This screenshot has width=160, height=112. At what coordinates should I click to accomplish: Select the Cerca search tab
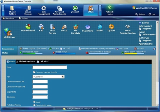tap(10, 61)
